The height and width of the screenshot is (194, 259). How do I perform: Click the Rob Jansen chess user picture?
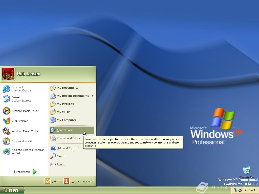(x=8, y=74)
